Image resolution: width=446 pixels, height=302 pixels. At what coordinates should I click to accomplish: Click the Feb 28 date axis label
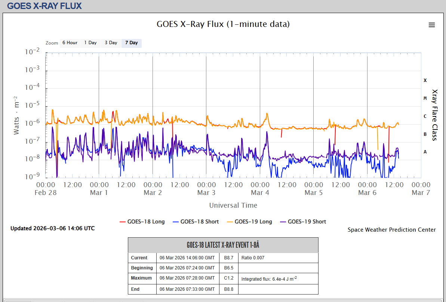pyautogui.click(x=46, y=193)
